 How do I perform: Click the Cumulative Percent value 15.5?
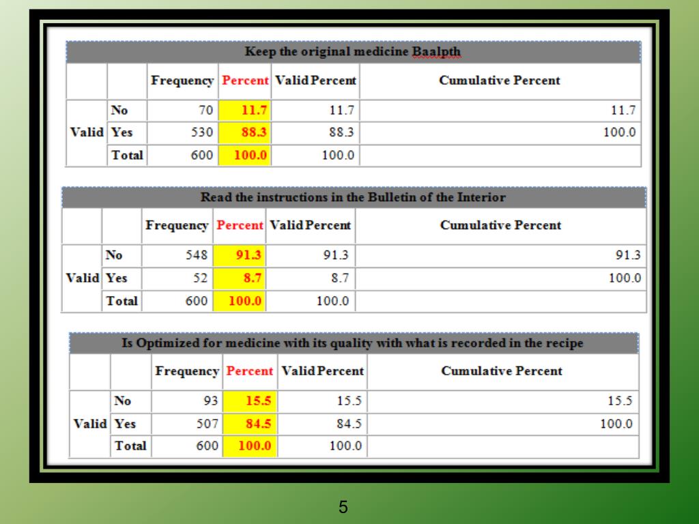point(620,401)
